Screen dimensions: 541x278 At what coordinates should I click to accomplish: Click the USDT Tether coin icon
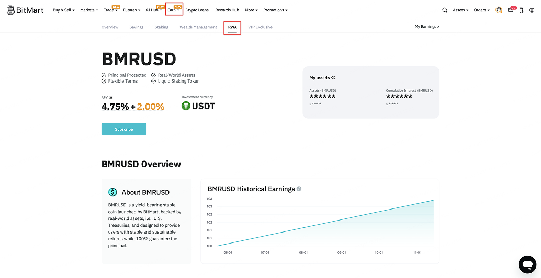[186, 106]
